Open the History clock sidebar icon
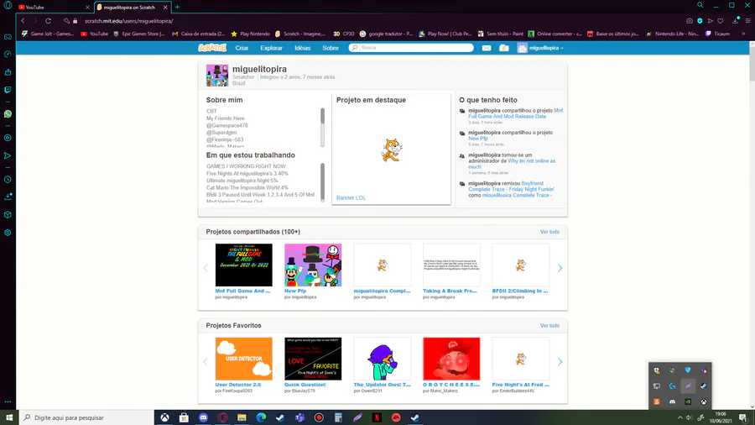 (8, 179)
